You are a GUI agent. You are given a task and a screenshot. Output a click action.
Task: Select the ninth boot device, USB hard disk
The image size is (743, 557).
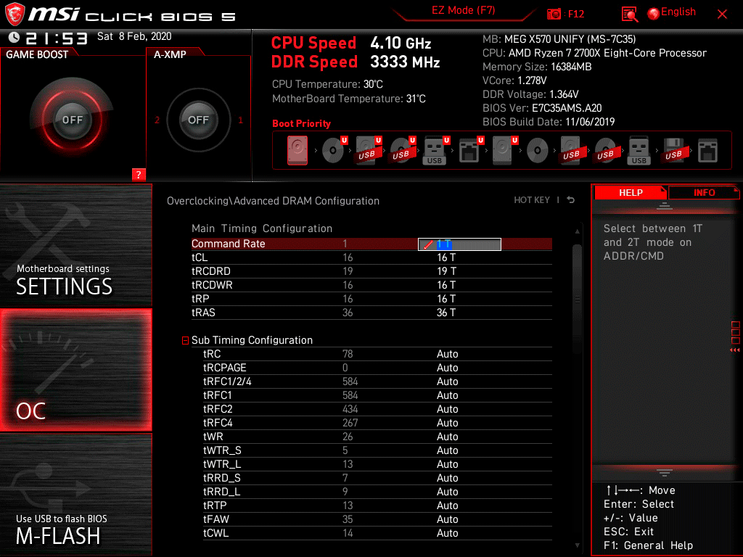pyautogui.click(x=572, y=151)
